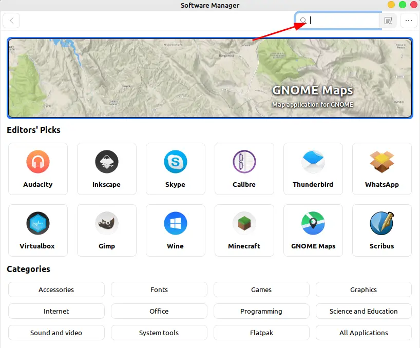This screenshot has width=420, height=348.
Task: Browse the Office category
Action: pyautogui.click(x=159, y=311)
